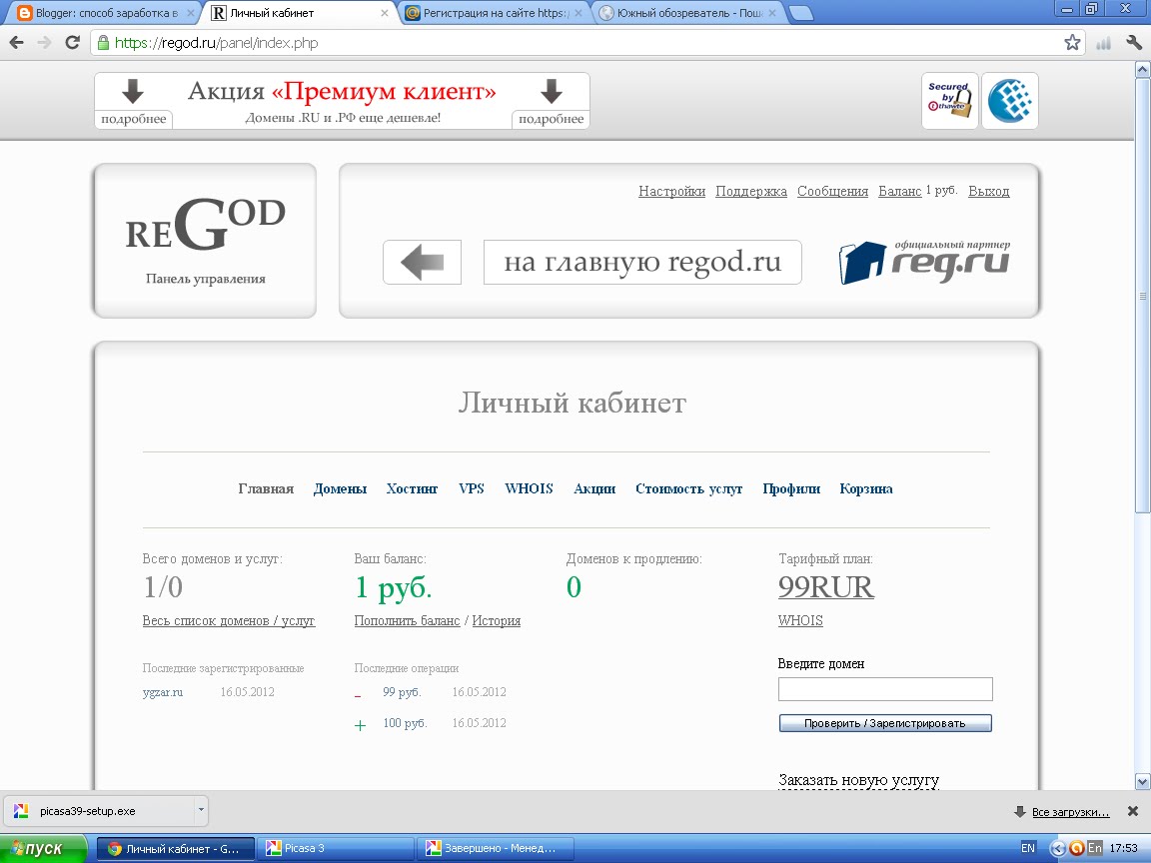The image size is (1151, 863).
Task: Click Проверить / Зарегистрировать button
Action: [885, 723]
